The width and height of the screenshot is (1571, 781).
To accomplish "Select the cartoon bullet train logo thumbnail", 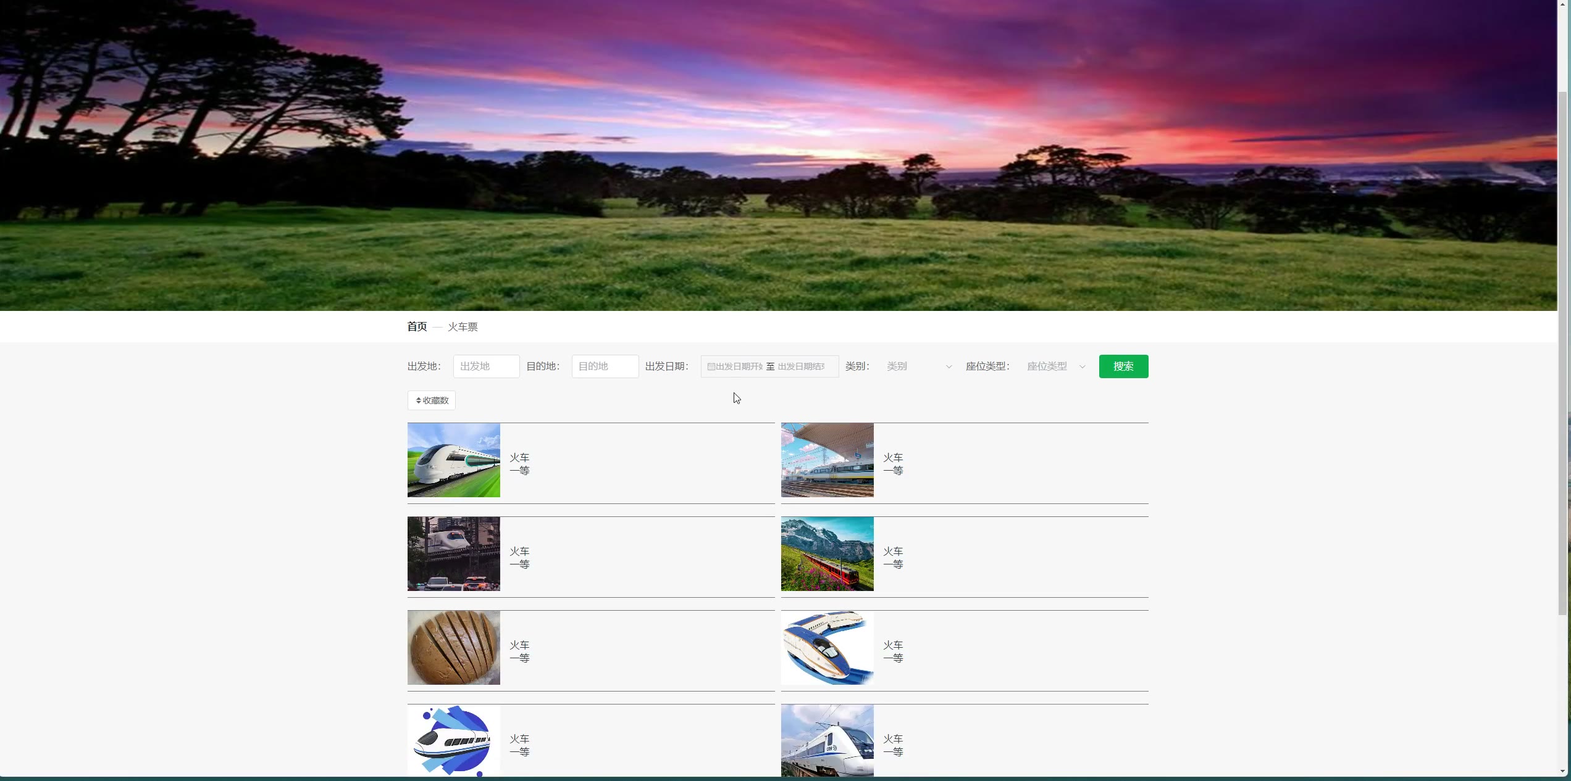I will [x=454, y=740].
